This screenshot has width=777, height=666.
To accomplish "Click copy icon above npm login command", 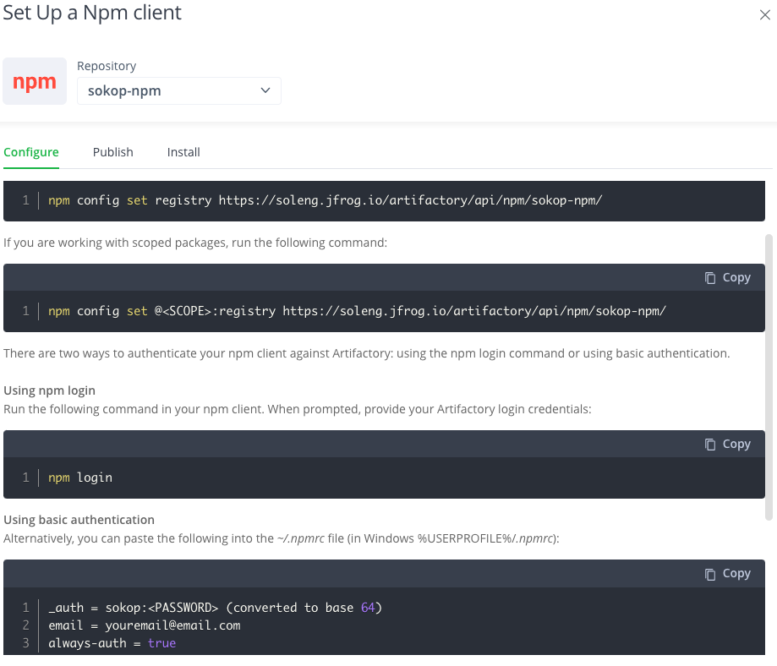I will [710, 445].
